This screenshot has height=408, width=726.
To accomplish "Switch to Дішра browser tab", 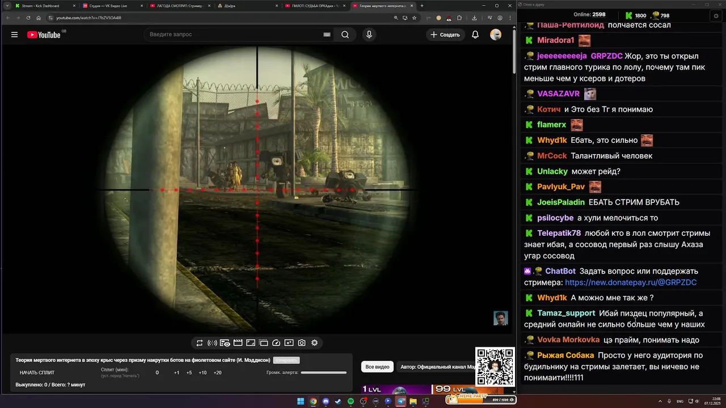I will [247, 6].
